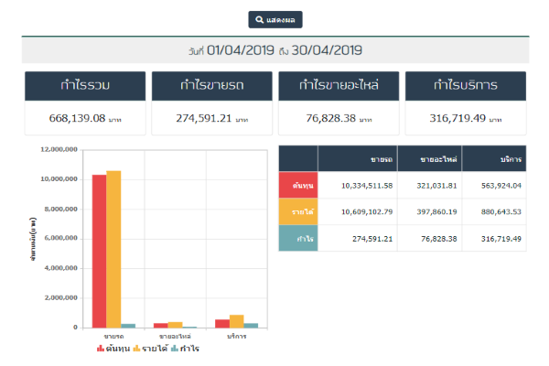
Task: Select the กำไรบริการ summary card header
Action: [x=465, y=86]
